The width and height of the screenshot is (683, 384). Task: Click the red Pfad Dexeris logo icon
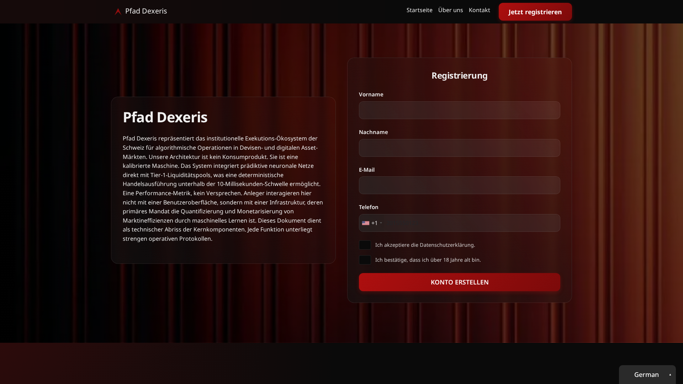[x=118, y=12]
